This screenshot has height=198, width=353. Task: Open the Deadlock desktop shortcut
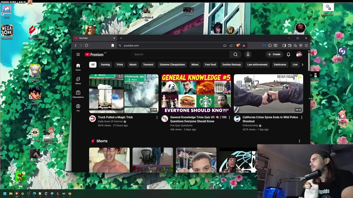[x=35, y=135]
